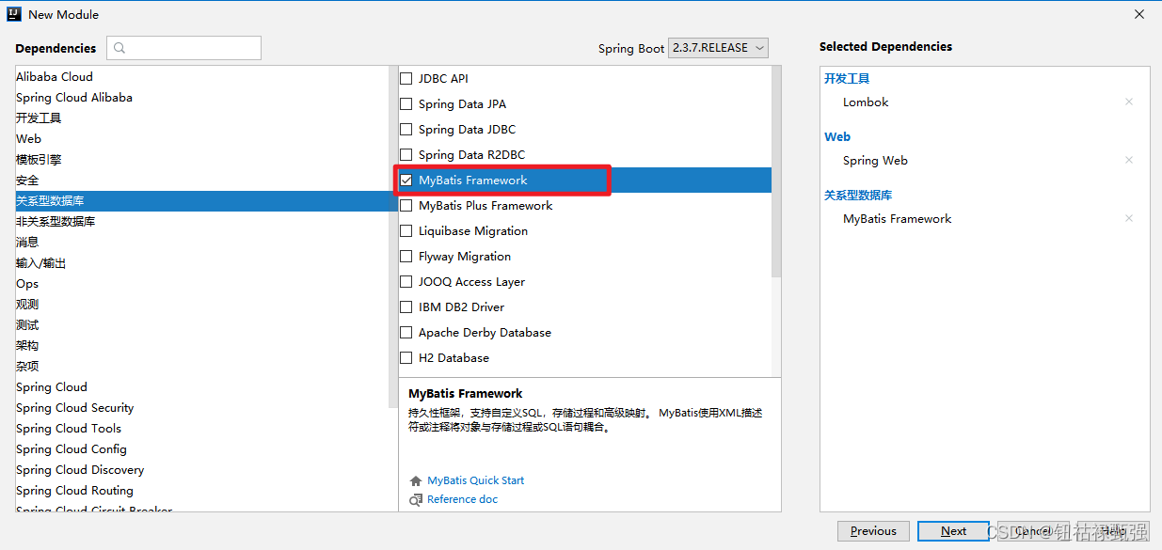Screen dimensions: 1162x550
Task: Click the Next button
Action: point(953,531)
